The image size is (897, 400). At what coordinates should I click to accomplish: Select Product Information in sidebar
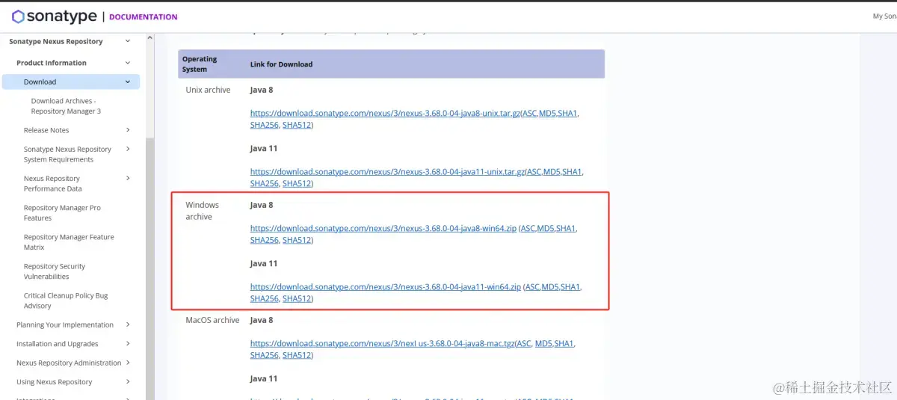(x=52, y=63)
